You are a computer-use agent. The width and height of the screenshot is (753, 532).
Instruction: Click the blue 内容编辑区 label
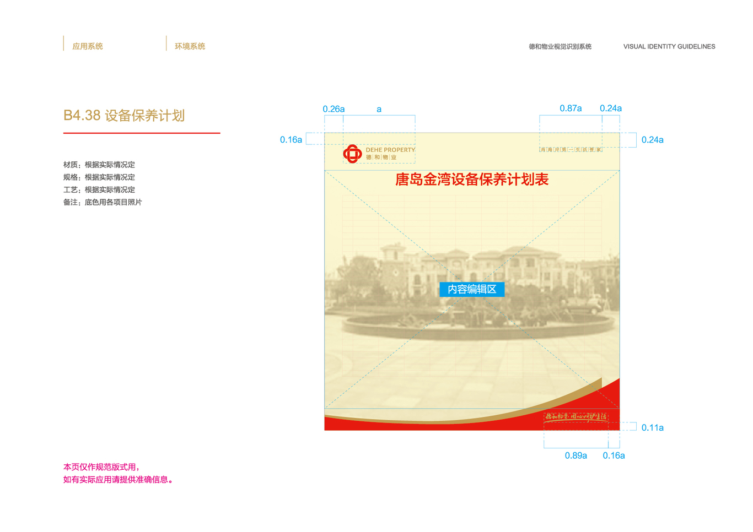click(x=472, y=289)
